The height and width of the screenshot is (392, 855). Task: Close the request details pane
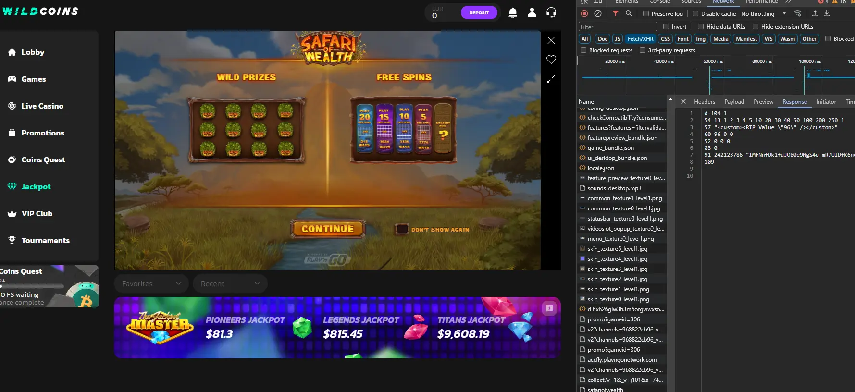pos(683,101)
